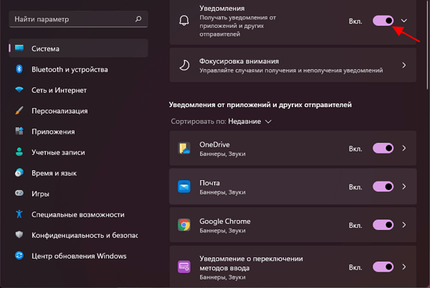The height and width of the screenshot is (288, 430).
Task: Click Уведомление о переключении методов ввода text
Action: pyautogui.click(x=252, y=263)
